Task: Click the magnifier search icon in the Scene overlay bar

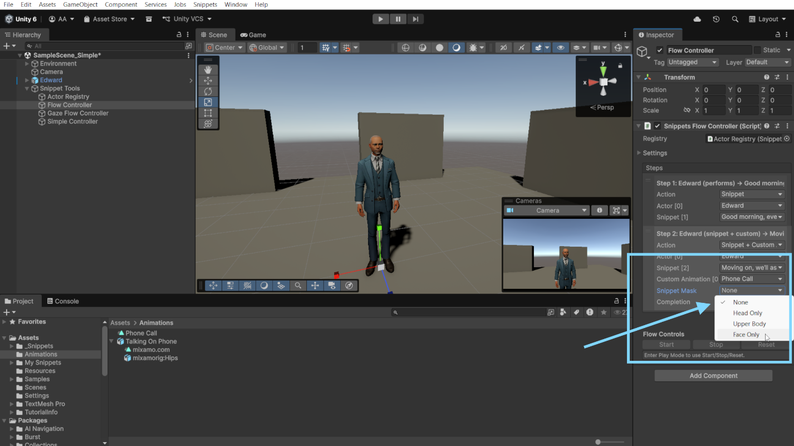Action: pos(298,286)
